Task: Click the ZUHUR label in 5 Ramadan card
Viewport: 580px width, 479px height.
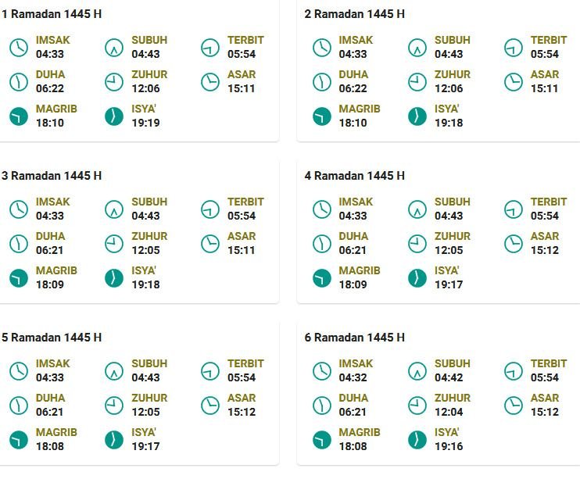Action: point(149,398)
